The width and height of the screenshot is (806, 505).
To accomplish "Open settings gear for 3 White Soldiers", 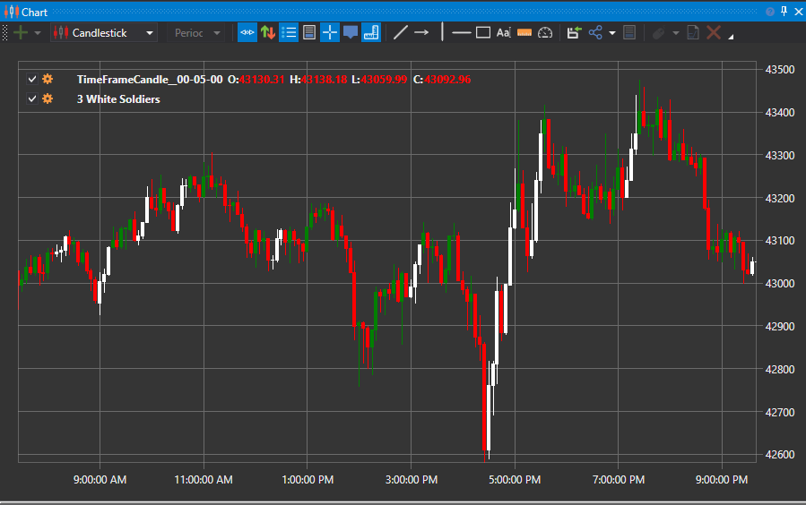I will pos(48,98).
